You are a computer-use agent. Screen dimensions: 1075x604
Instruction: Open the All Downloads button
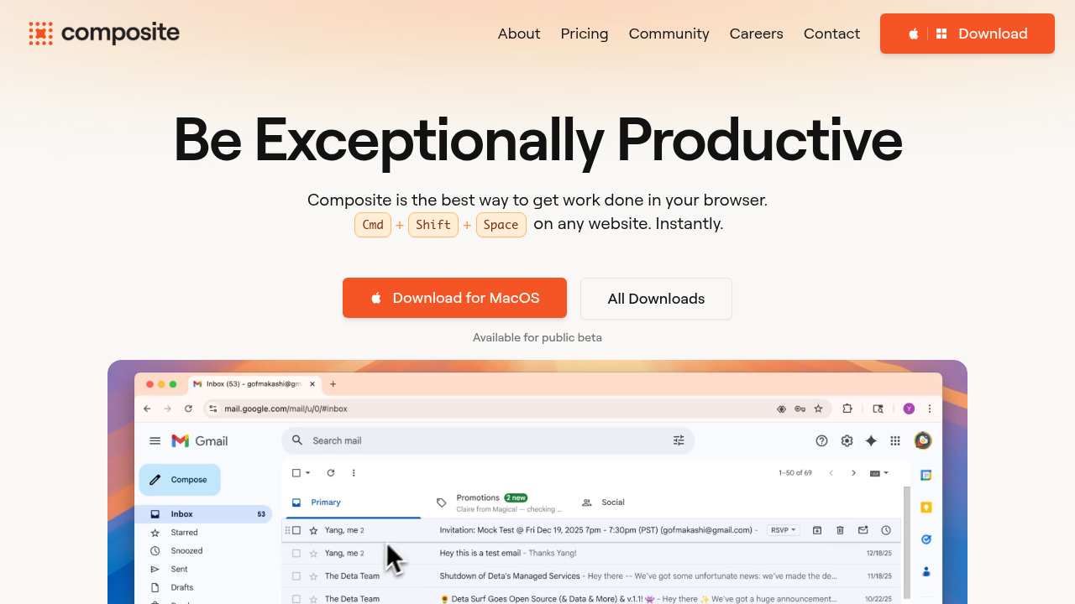656,299
